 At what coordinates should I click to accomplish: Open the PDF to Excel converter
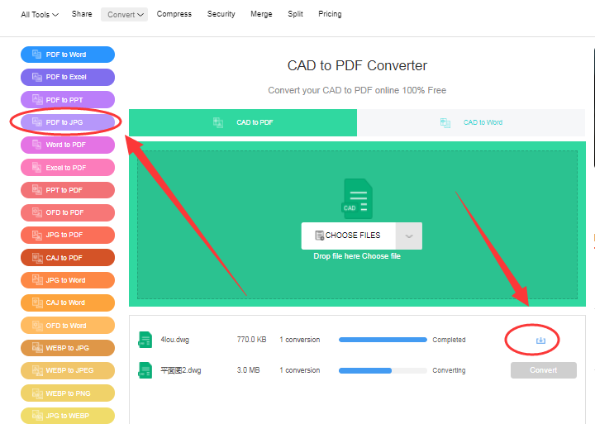click(68, 77)
